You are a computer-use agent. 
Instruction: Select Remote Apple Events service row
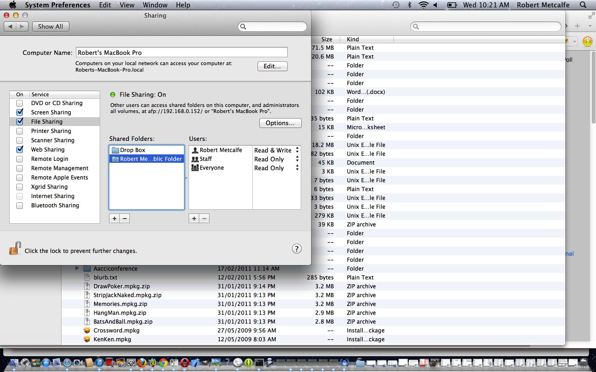pyautogui.click(x=54, y=178)
